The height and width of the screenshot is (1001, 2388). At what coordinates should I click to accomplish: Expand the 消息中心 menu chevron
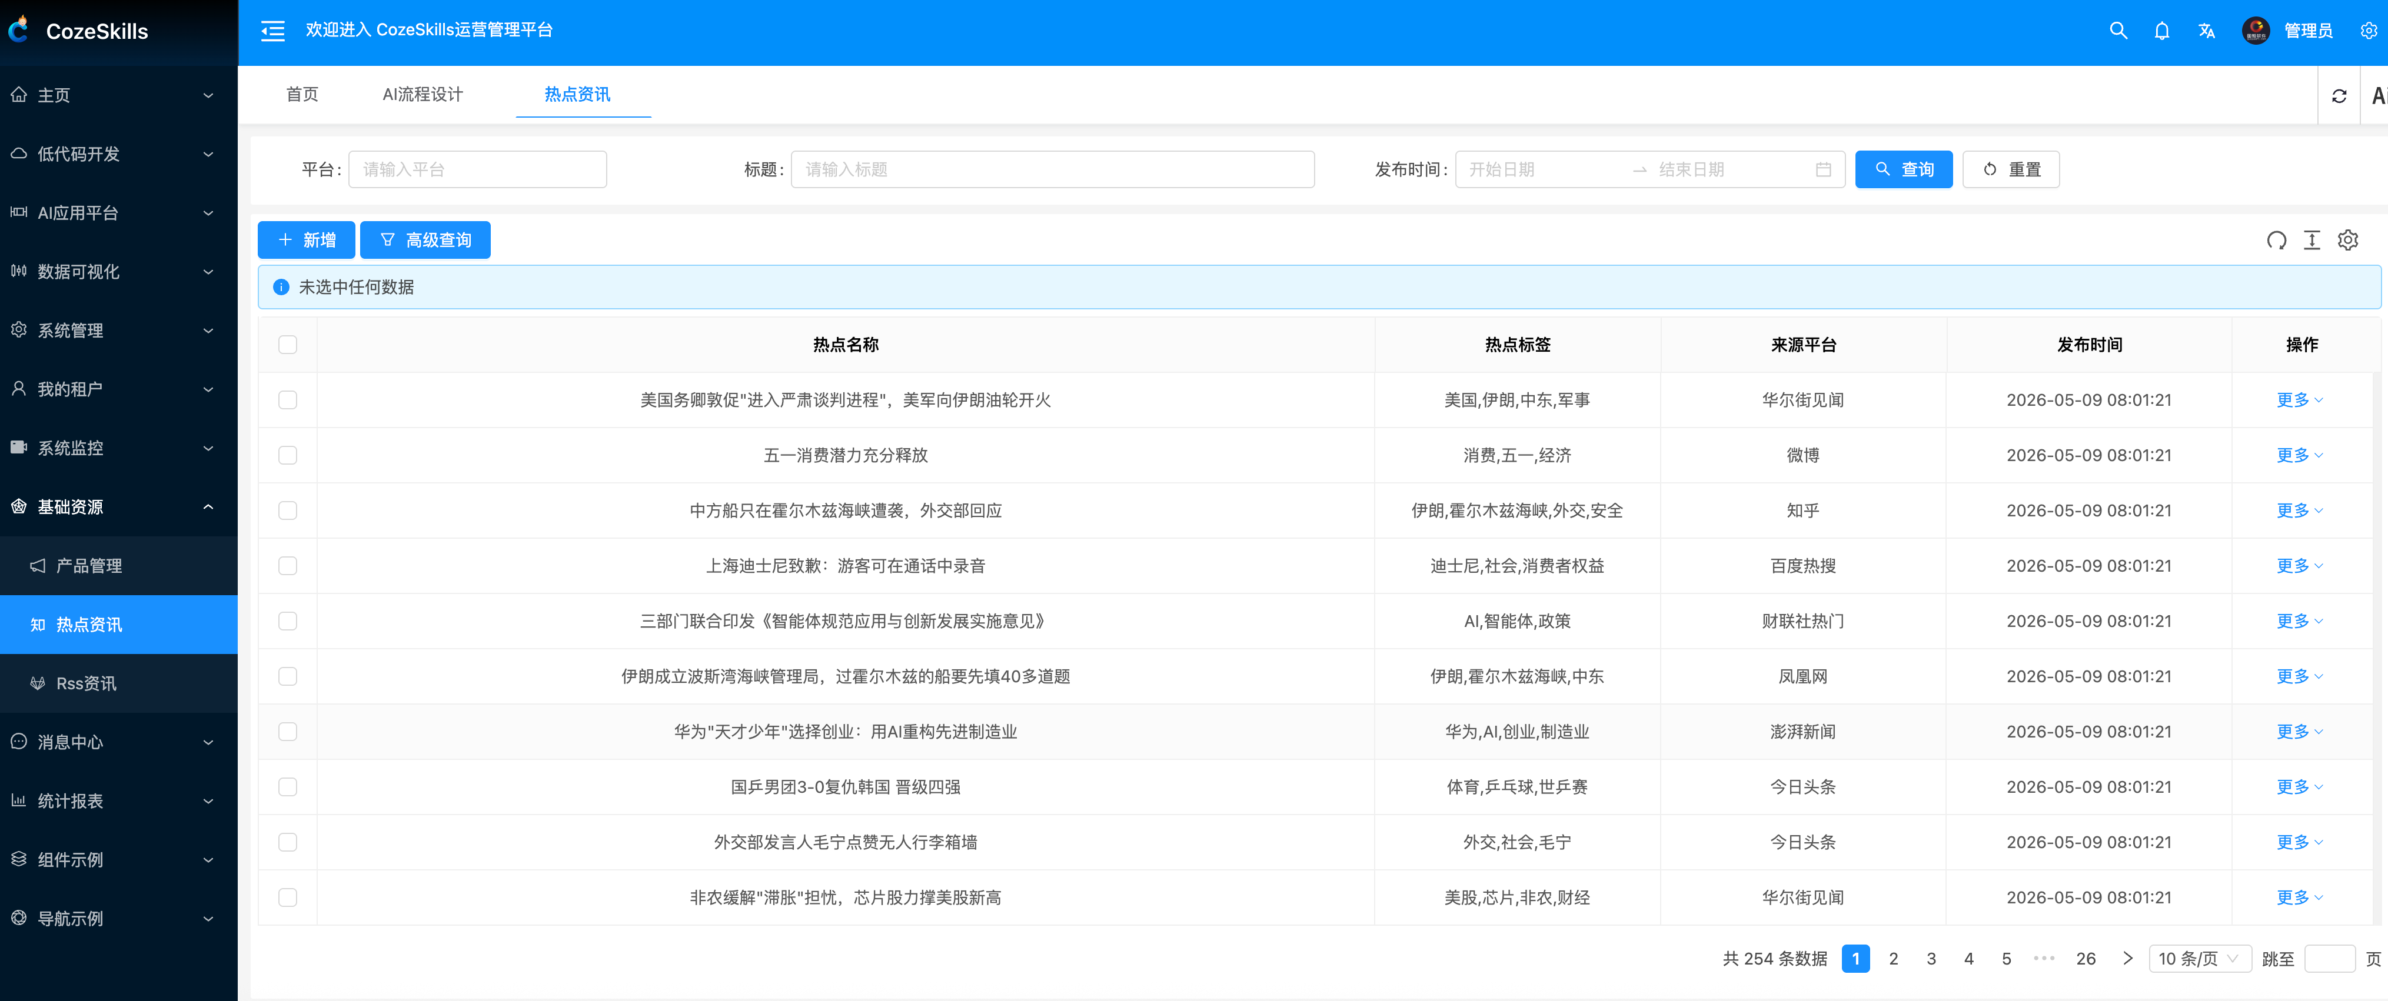tap(208, 742)
